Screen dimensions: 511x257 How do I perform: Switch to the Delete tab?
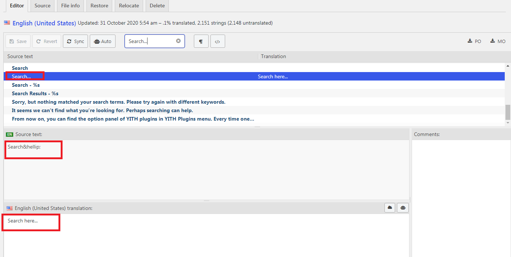[157, 6]
